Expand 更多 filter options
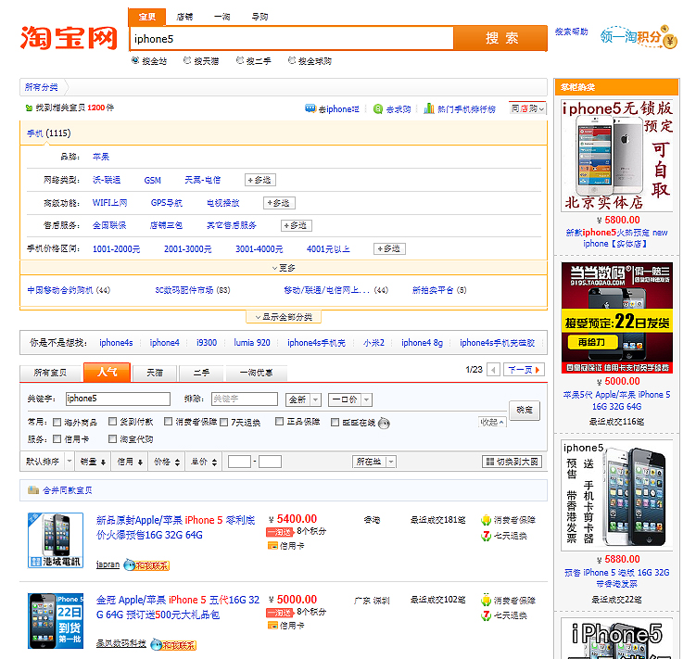The image size is (696, 659). click(284, 268)
